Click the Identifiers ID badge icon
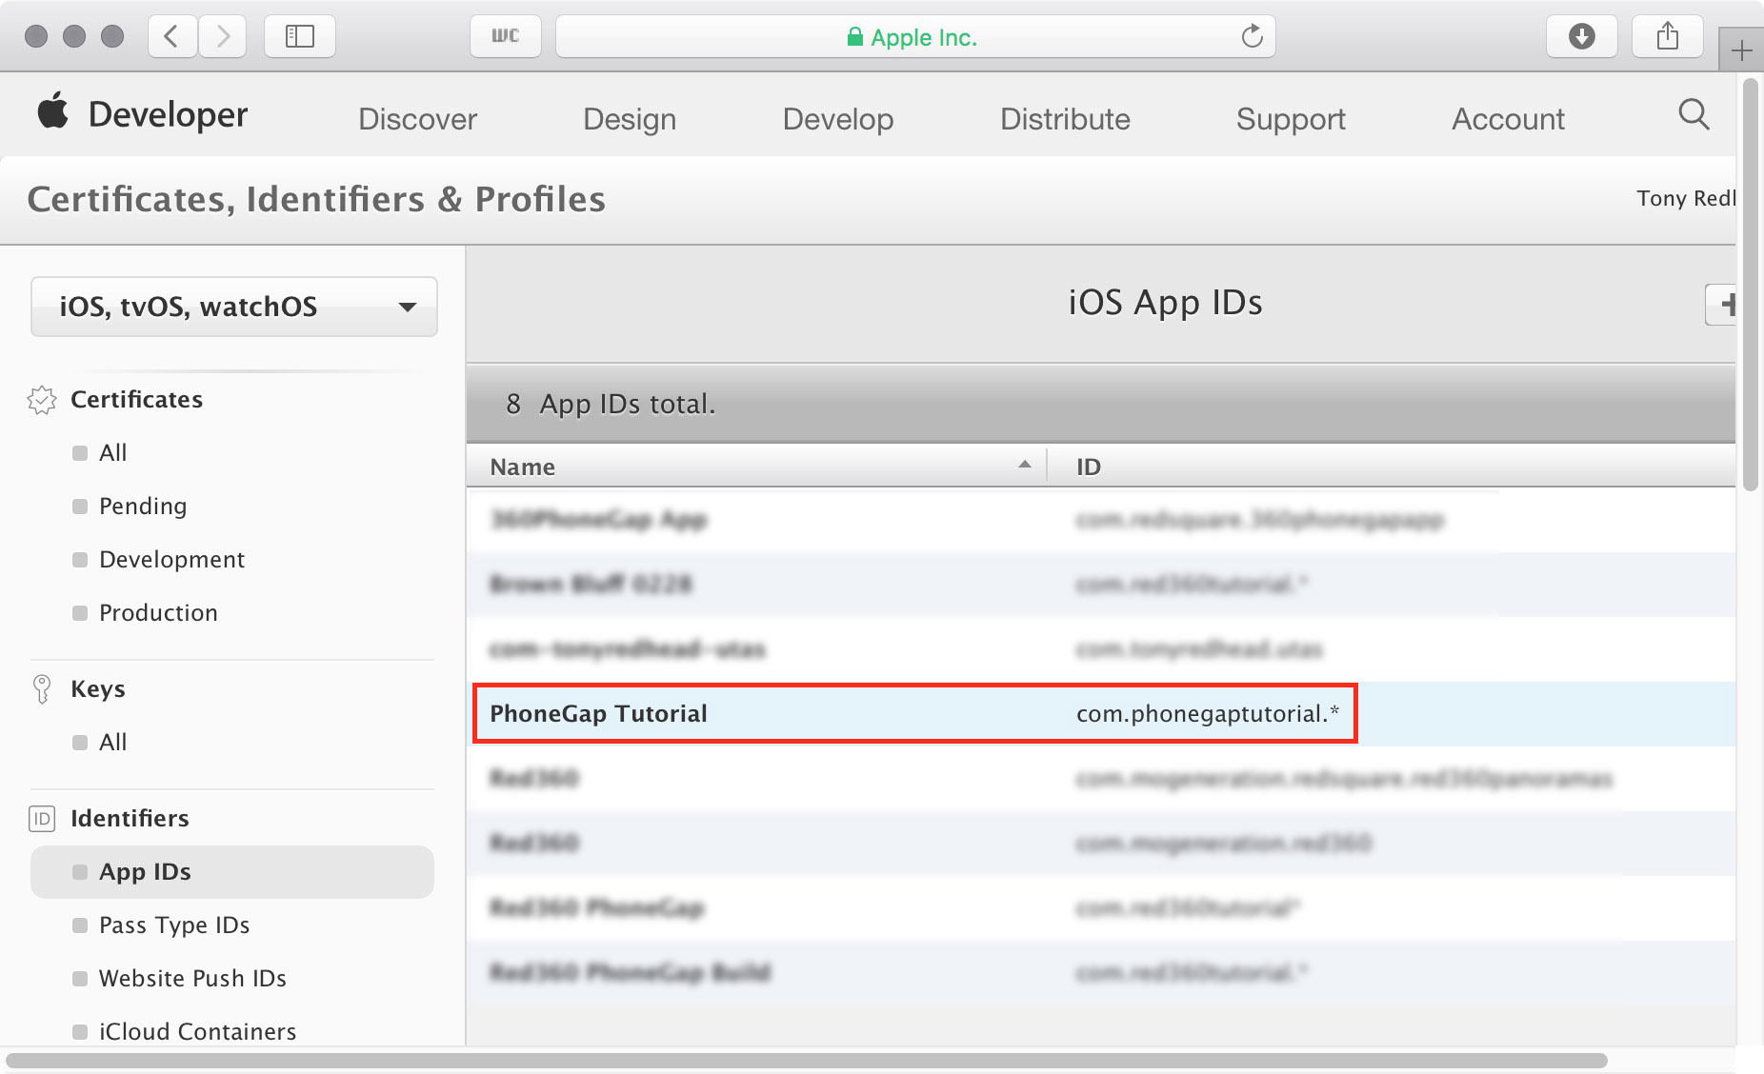The height and width of the screenshot is (1074, 1764). coord(42,818)
